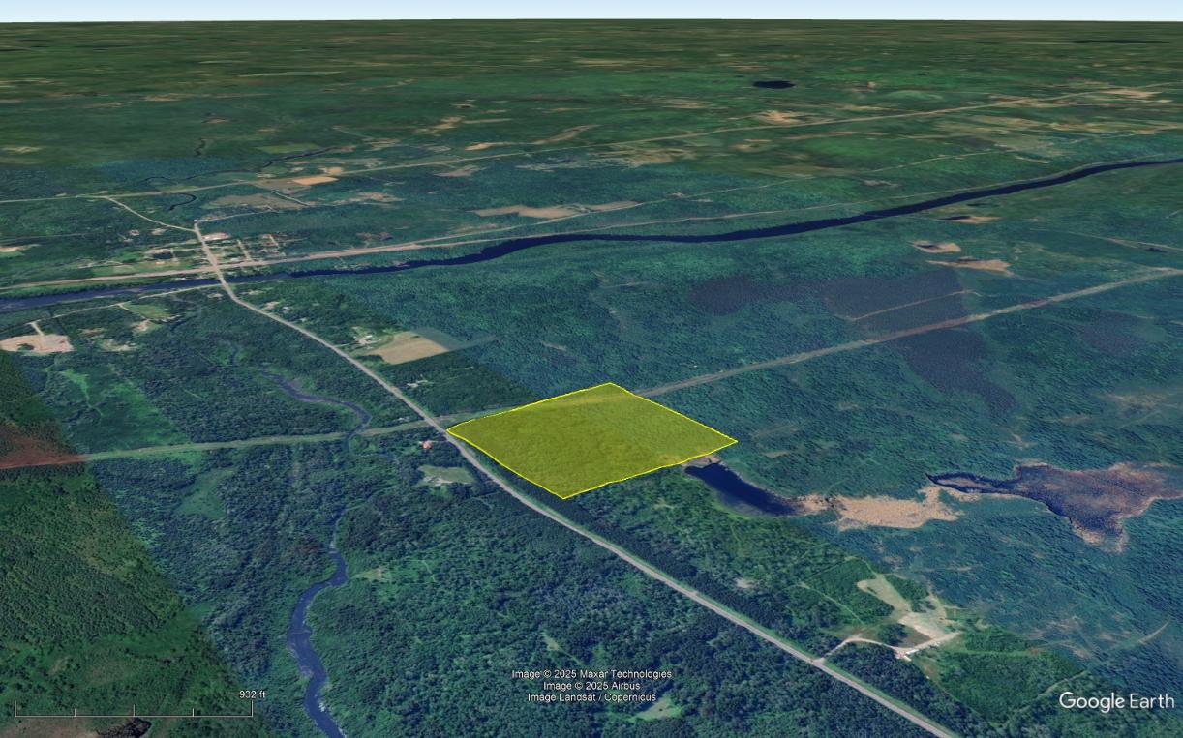Click the small dark pond beside the parcel

point(736,487)
